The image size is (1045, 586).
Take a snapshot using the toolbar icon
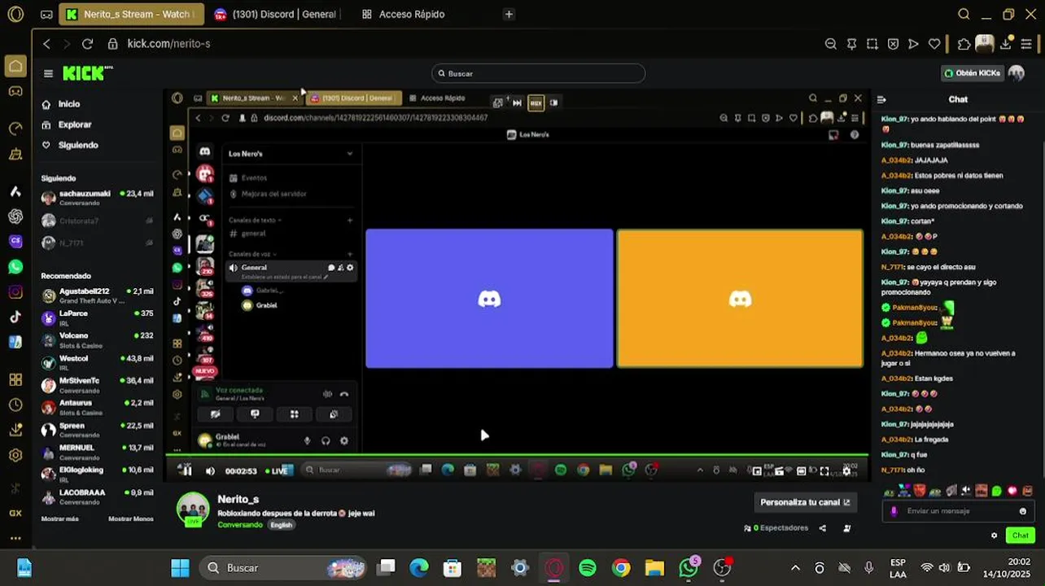pos(872,44)
